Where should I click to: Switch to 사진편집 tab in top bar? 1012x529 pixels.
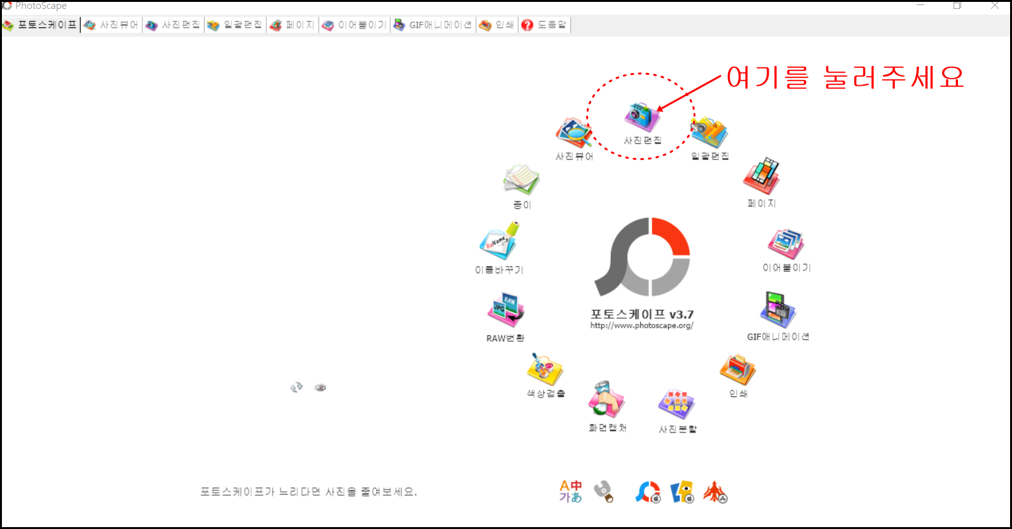click(x=173, y=25)
